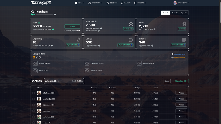Click the info icon next to Mine Rate
The width and height of the screenshot is (221, 124).
pos(52,46)
